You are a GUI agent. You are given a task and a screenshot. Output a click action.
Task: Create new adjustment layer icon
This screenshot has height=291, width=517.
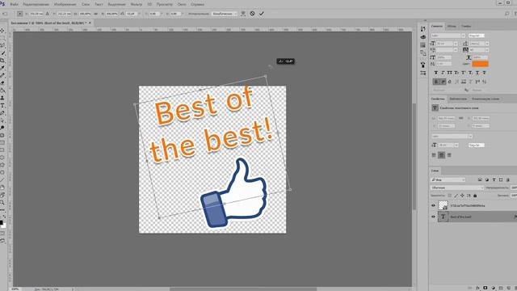point(494,288)
